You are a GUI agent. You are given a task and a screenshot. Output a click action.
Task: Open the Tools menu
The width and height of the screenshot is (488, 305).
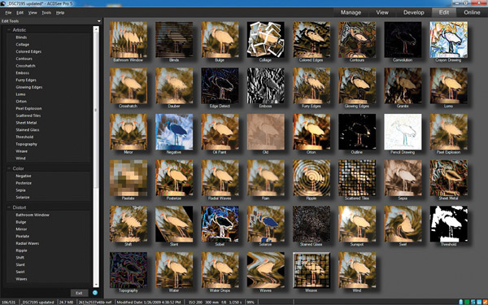(x=46, y=13)
